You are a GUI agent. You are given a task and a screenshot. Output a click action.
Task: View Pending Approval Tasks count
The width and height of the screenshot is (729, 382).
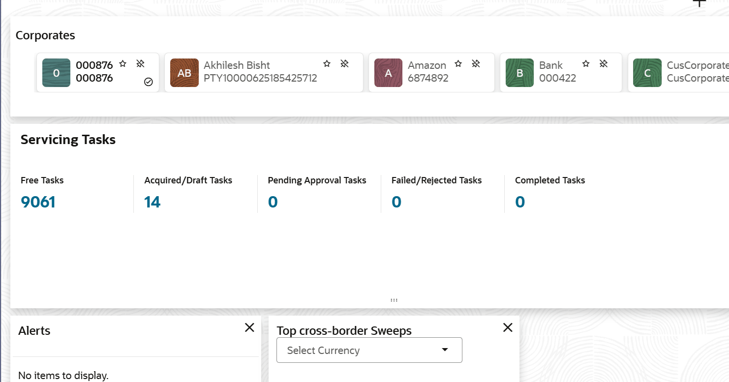coord(273,202)
